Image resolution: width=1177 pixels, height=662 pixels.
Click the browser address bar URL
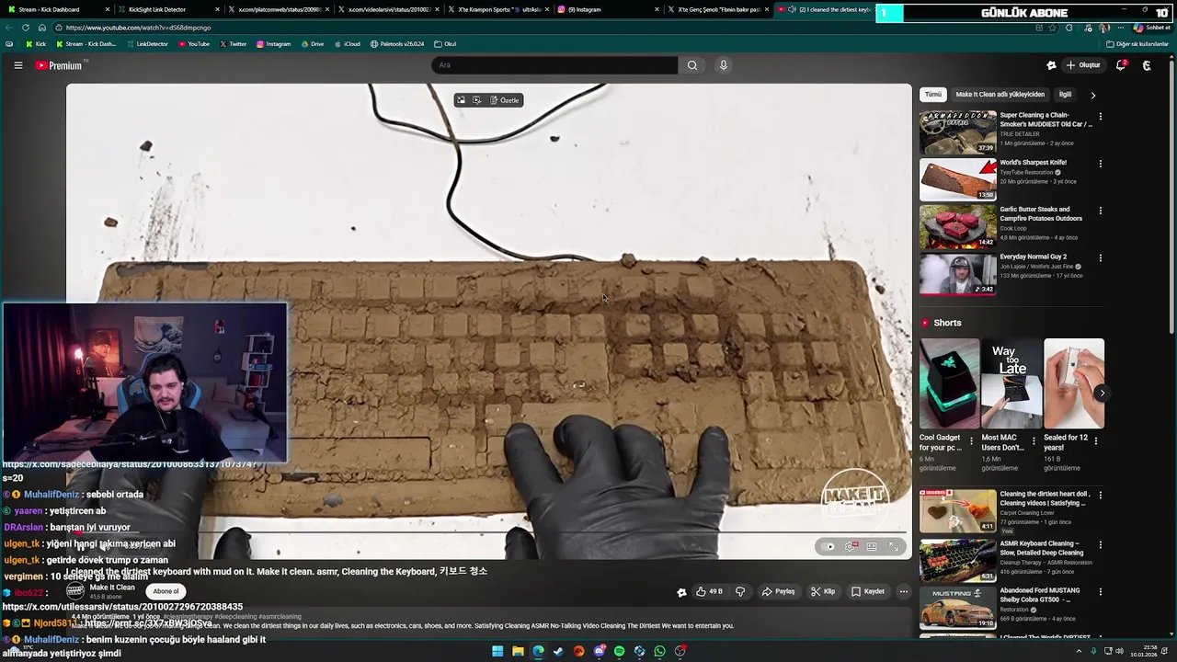[138, 28]
